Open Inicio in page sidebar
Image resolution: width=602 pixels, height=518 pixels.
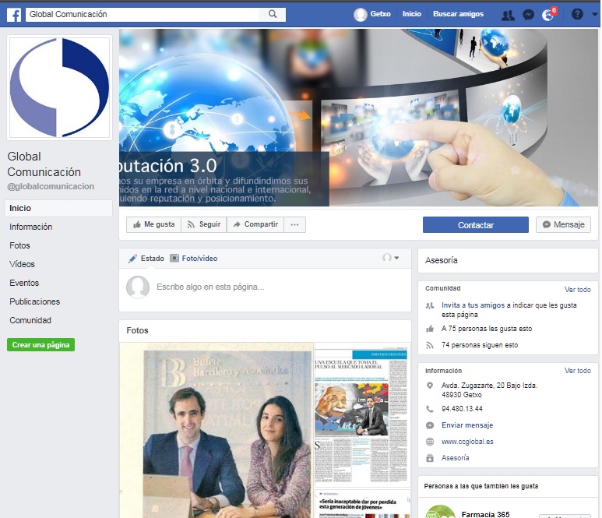[58, 208]
